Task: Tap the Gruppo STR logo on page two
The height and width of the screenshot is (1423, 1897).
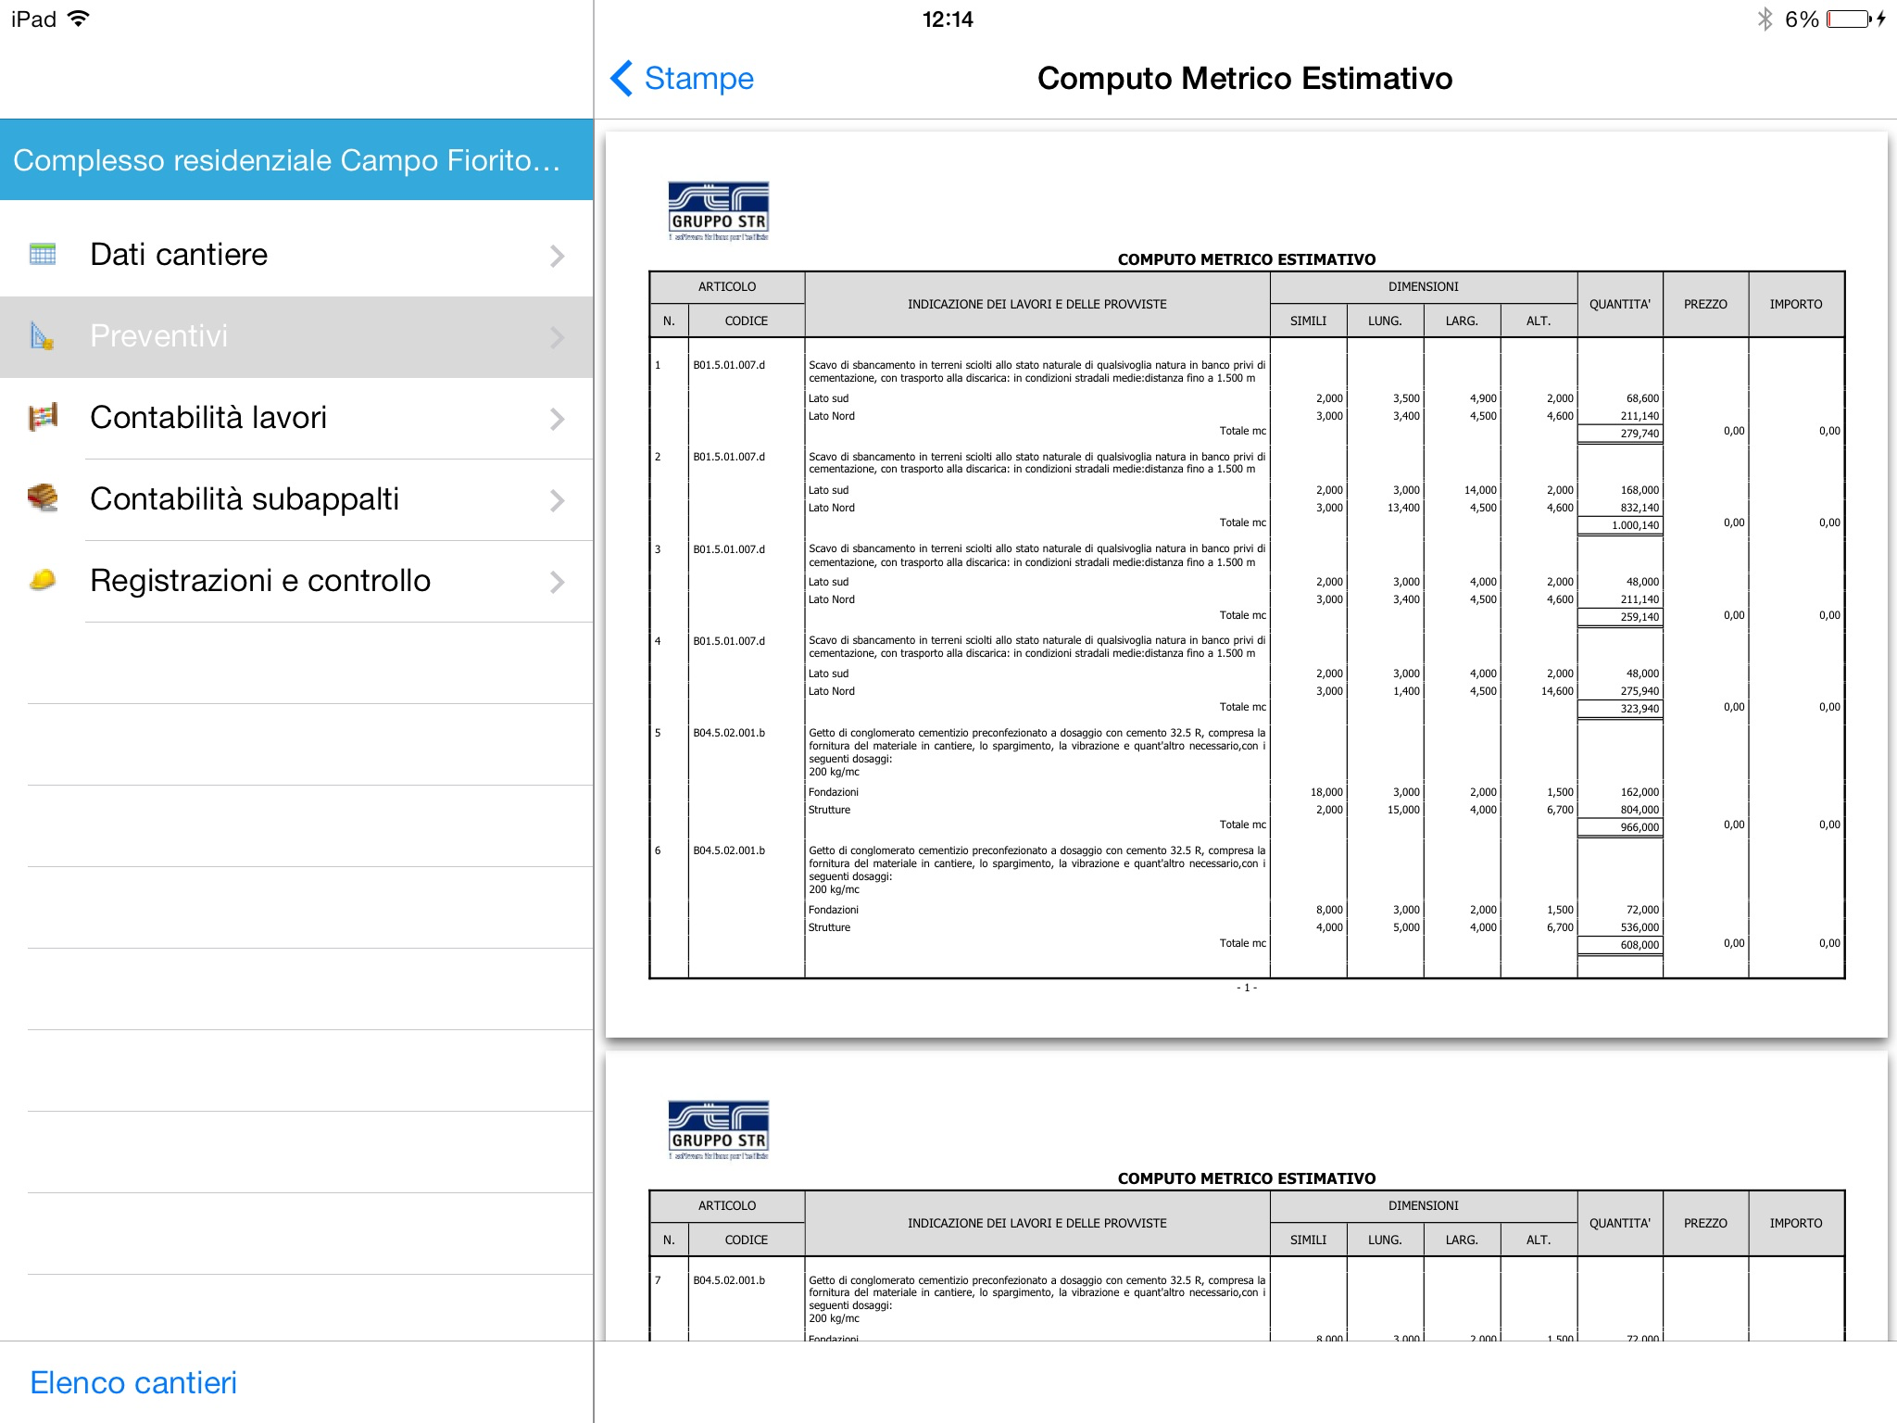Action: click(x=719, y=1129)
